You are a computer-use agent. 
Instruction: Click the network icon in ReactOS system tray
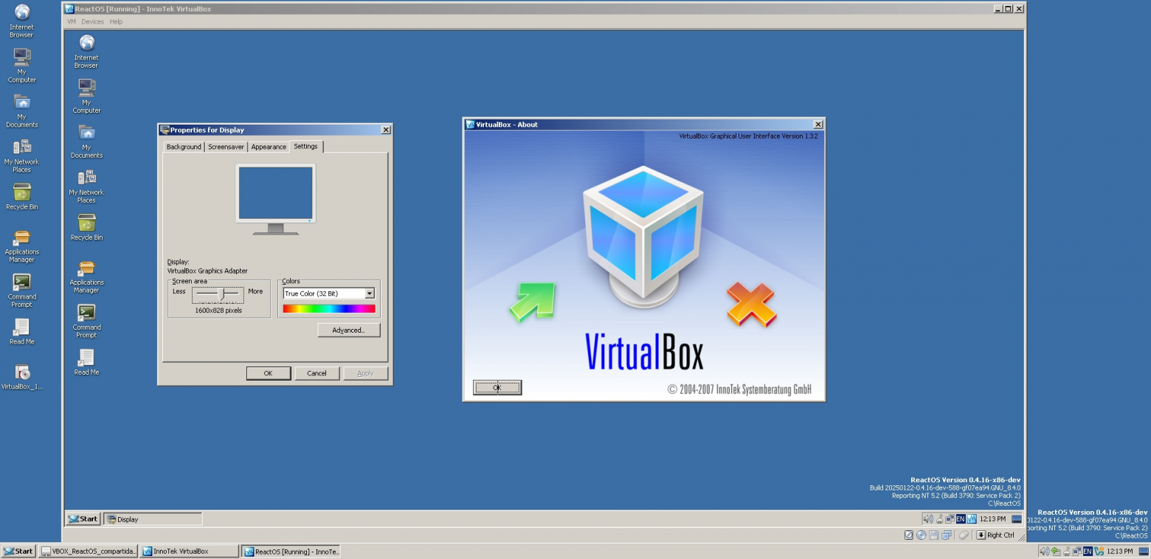(x=950, y=518)
